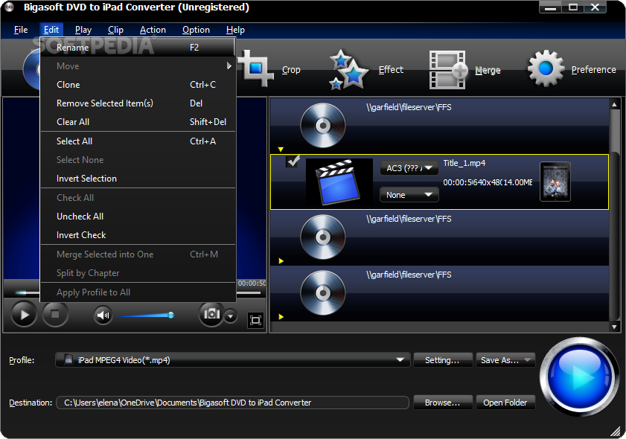Click the Crop label in toolbar
Image resolution: width=626 pixels, height=439 pixels.
291,69
